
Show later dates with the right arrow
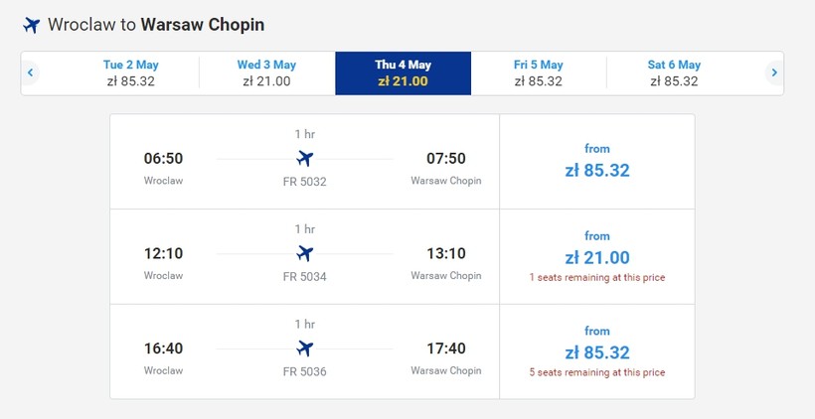tap(773, 72)
